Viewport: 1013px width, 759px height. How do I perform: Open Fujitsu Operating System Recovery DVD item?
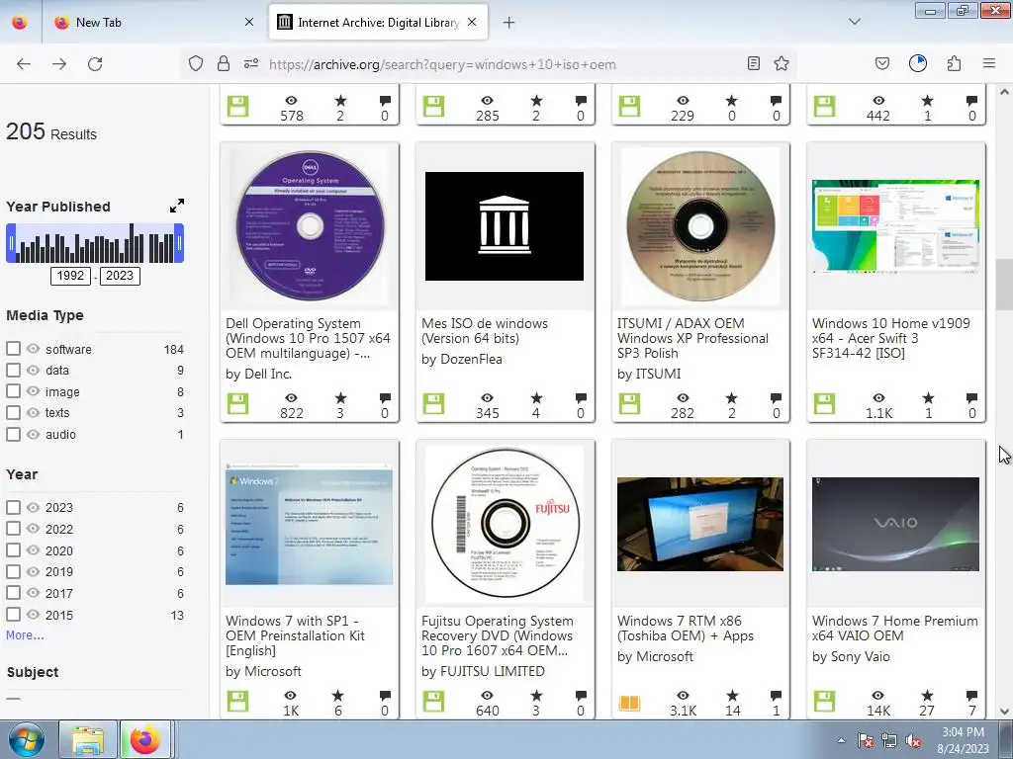pyautogui.click(x=497, y=635)
